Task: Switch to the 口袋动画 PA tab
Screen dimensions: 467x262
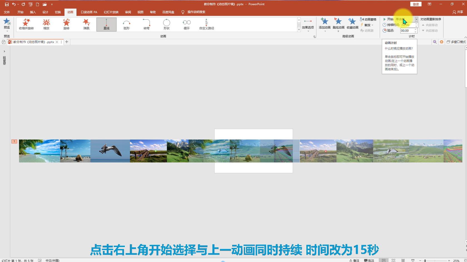Action: coord(89,12)
